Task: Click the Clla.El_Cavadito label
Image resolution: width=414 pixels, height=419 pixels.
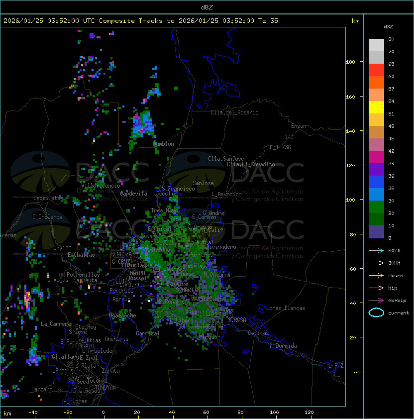Action: pyautogui.click(x=251, y=164)
